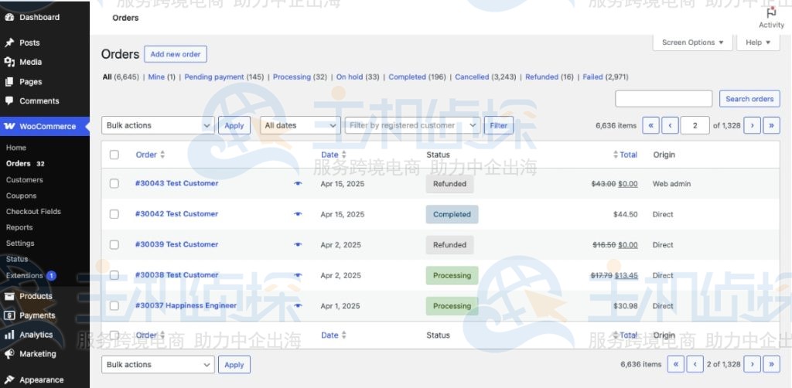Click the Dashboard icon in sidebar
The height and width of the screenshot is (388, 792).
pos(9,17)
